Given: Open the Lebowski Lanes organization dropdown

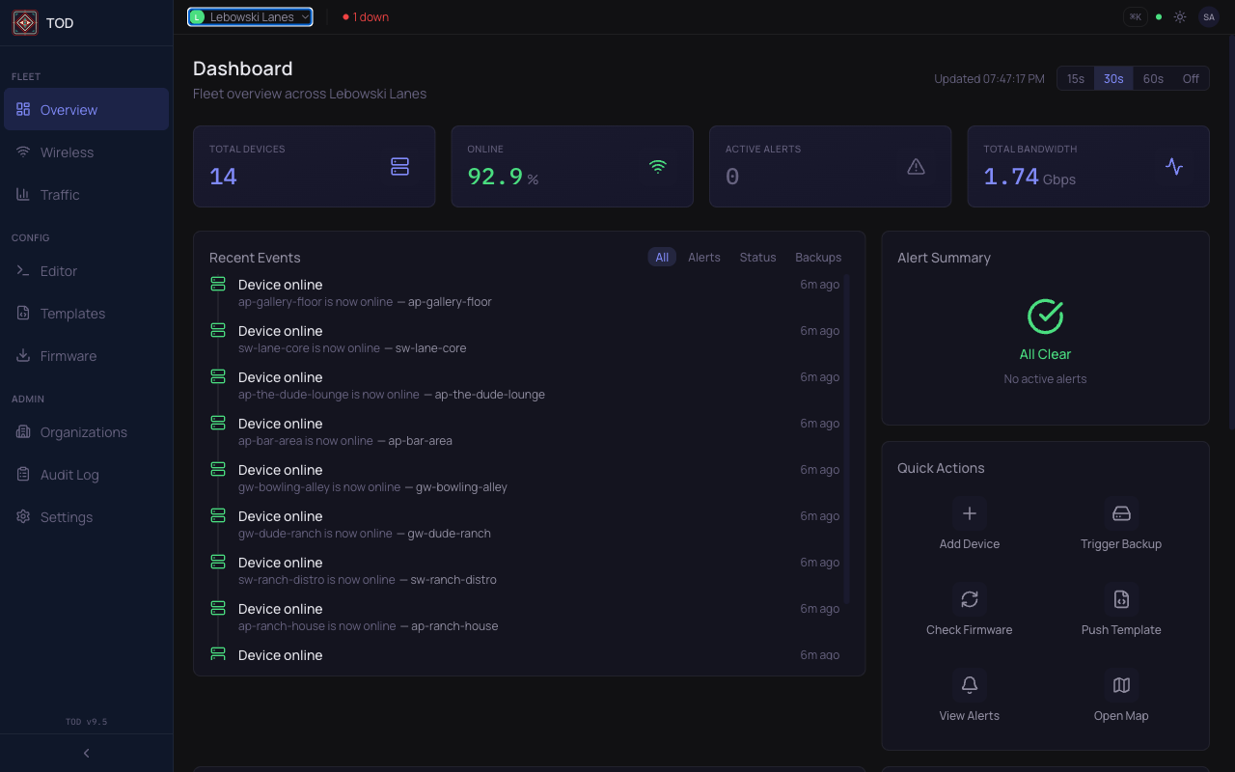Looking at the screenshot, I should point(249,16).
